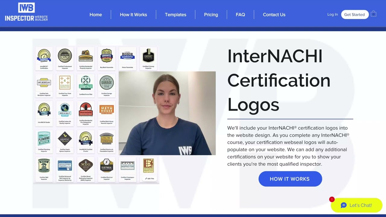Open the FAQ page
The width and height of the screenshot is (386, 217).
(240, 14)
